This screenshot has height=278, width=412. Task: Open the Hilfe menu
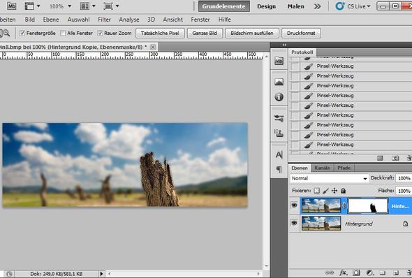coord(225,20)
